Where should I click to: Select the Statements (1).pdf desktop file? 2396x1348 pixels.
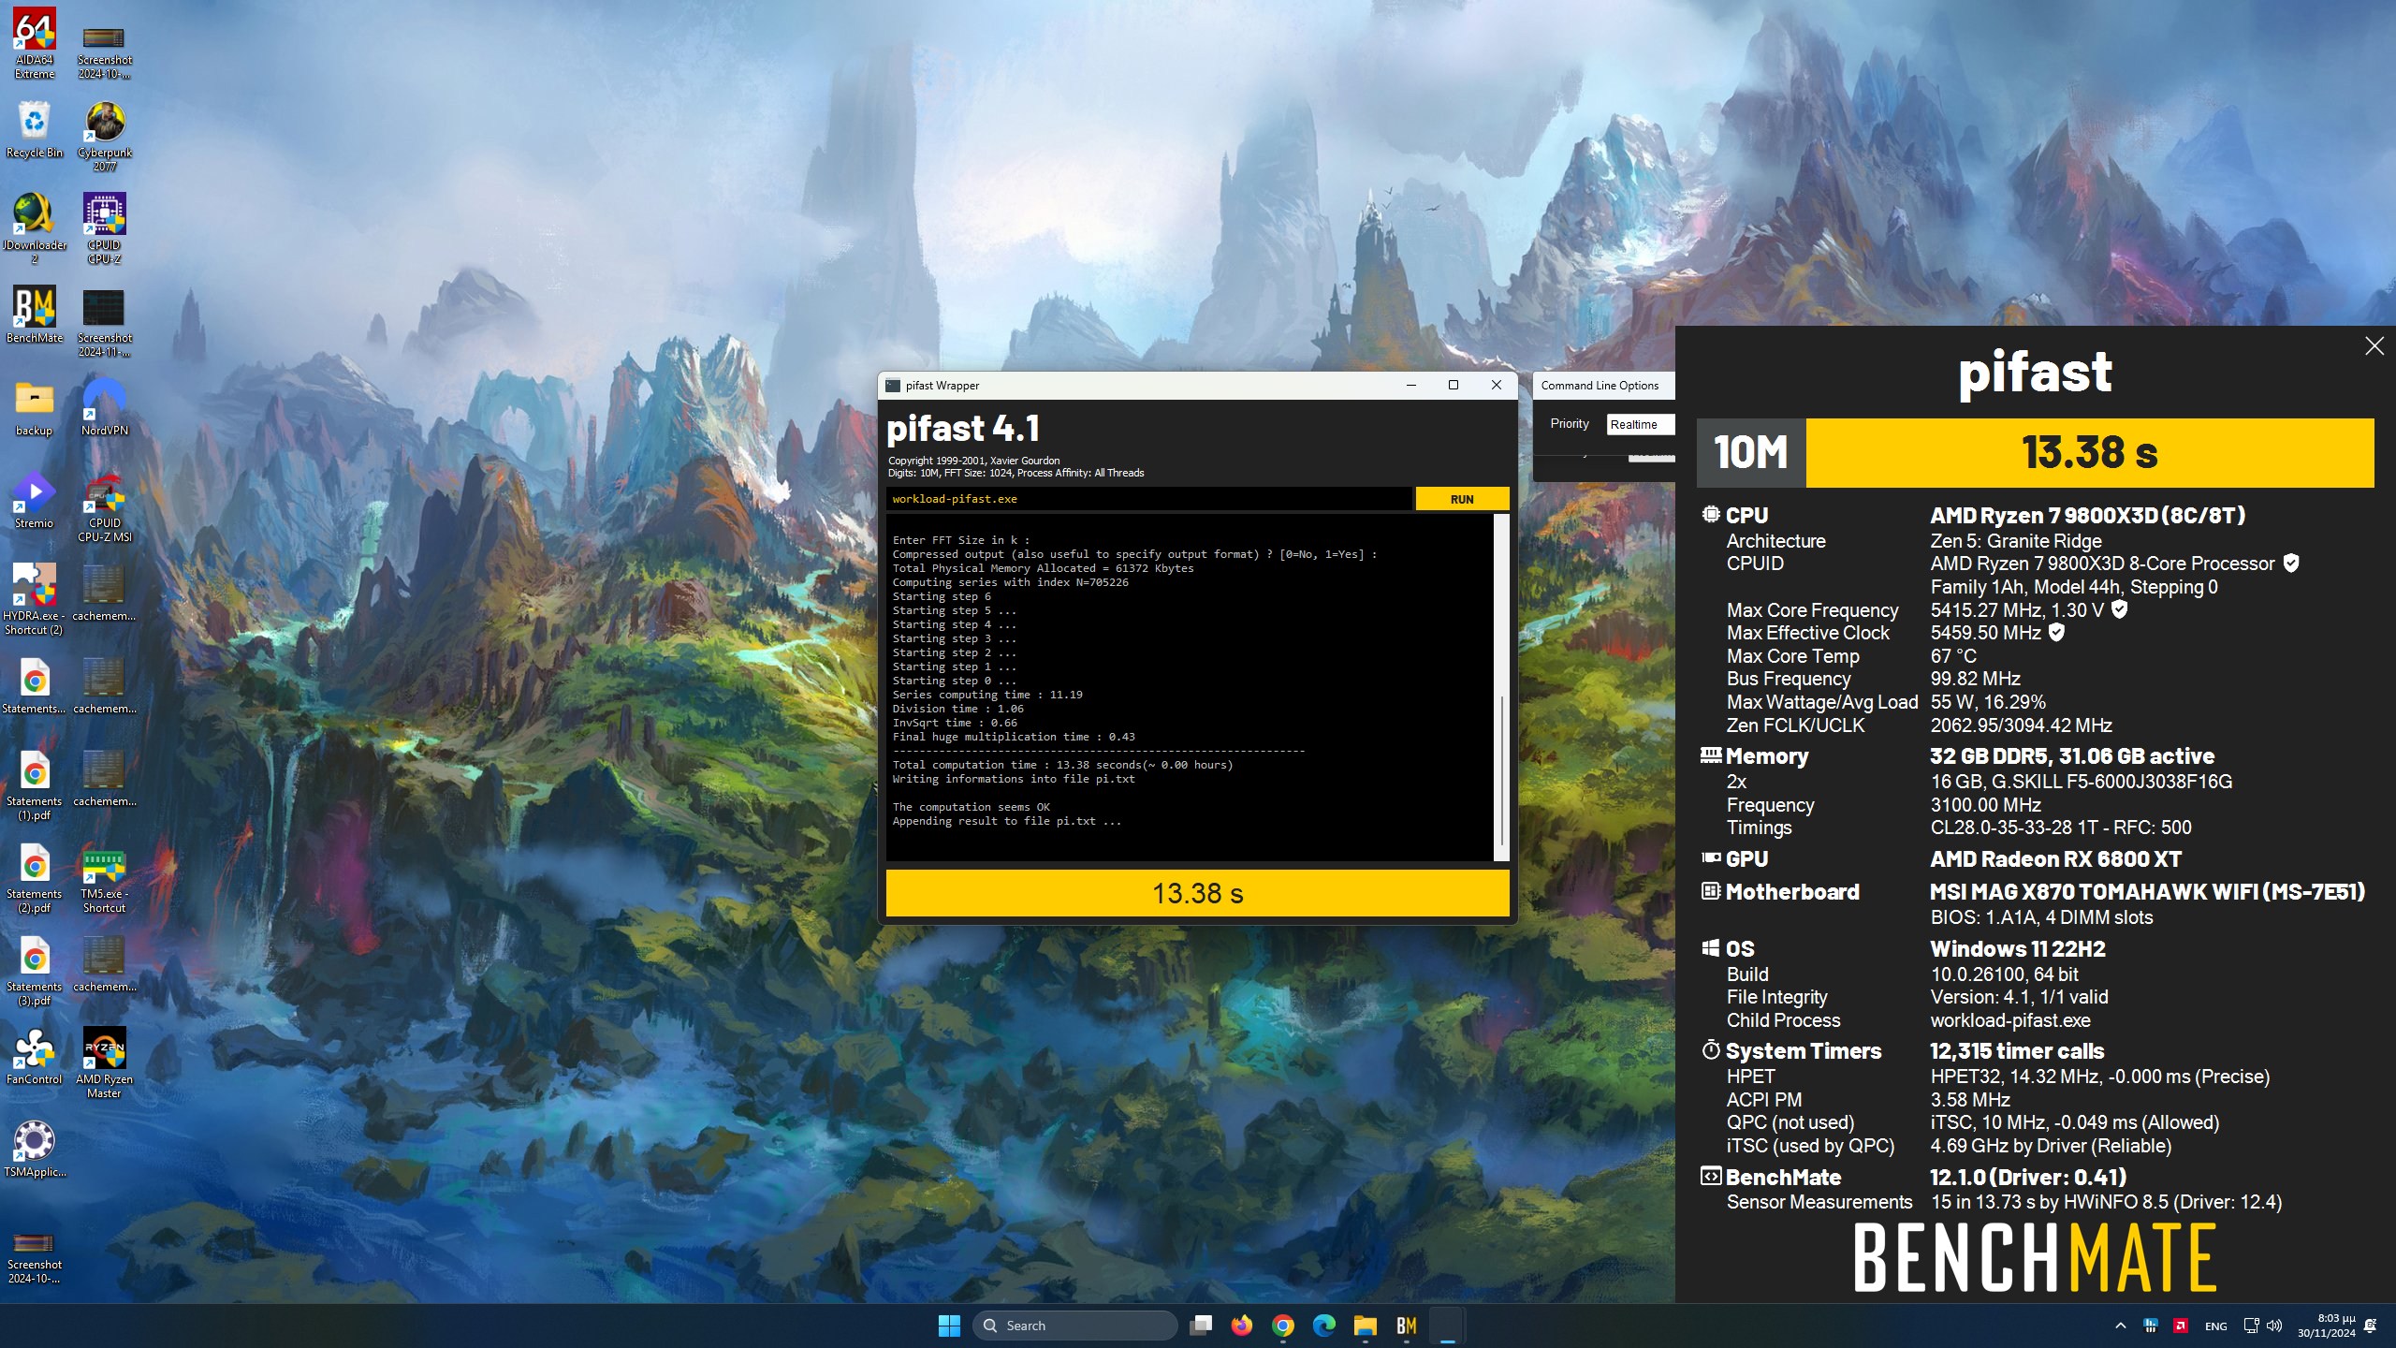[x=35, y=784]
